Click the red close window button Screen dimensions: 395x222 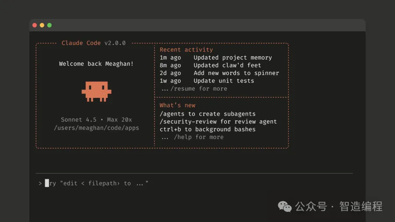[x=35, y=25]
